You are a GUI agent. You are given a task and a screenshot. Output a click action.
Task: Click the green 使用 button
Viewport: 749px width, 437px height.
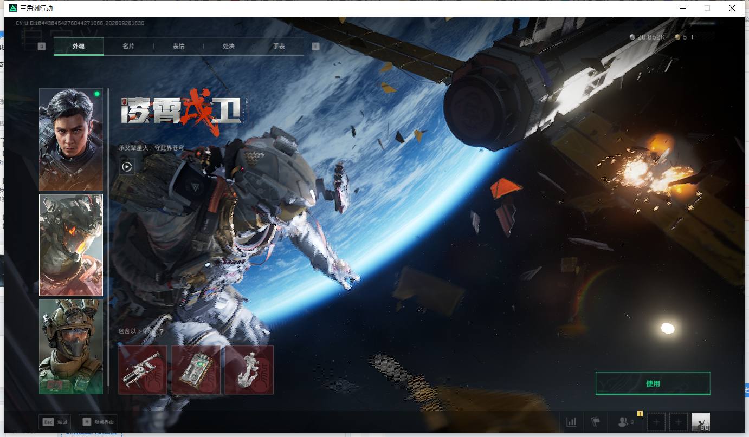pyautogui.click(x=653, y=383)
